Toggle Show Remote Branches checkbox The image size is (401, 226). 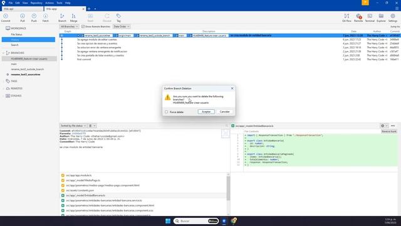point(83,26)
